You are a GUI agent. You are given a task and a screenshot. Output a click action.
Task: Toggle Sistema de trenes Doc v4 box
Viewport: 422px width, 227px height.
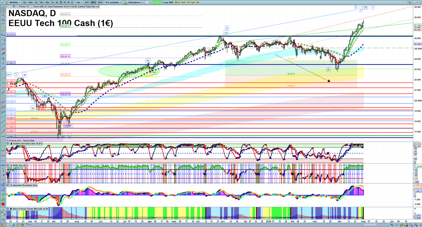click(11, 144)
